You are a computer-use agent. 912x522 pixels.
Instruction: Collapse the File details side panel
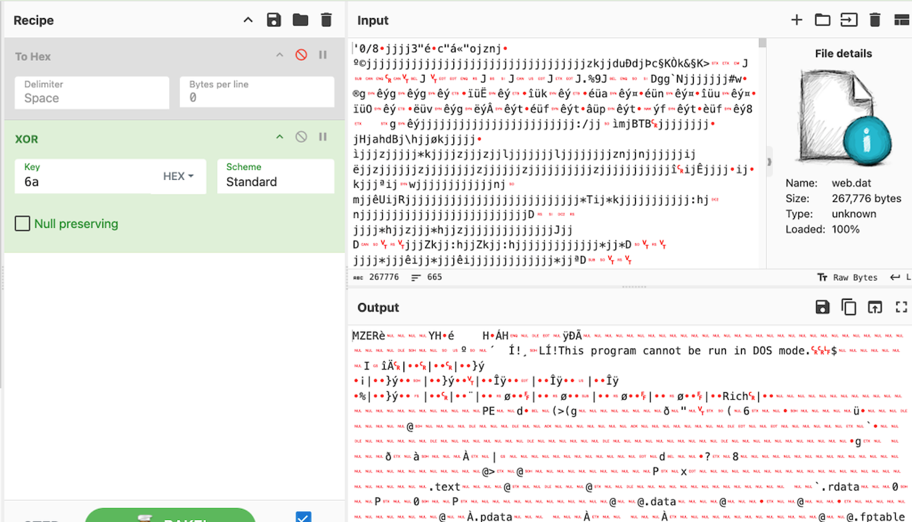pos(769,162)
